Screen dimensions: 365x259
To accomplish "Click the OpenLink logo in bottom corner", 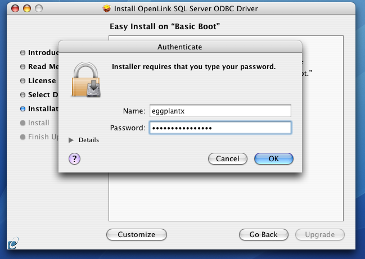I will (13, 243).
